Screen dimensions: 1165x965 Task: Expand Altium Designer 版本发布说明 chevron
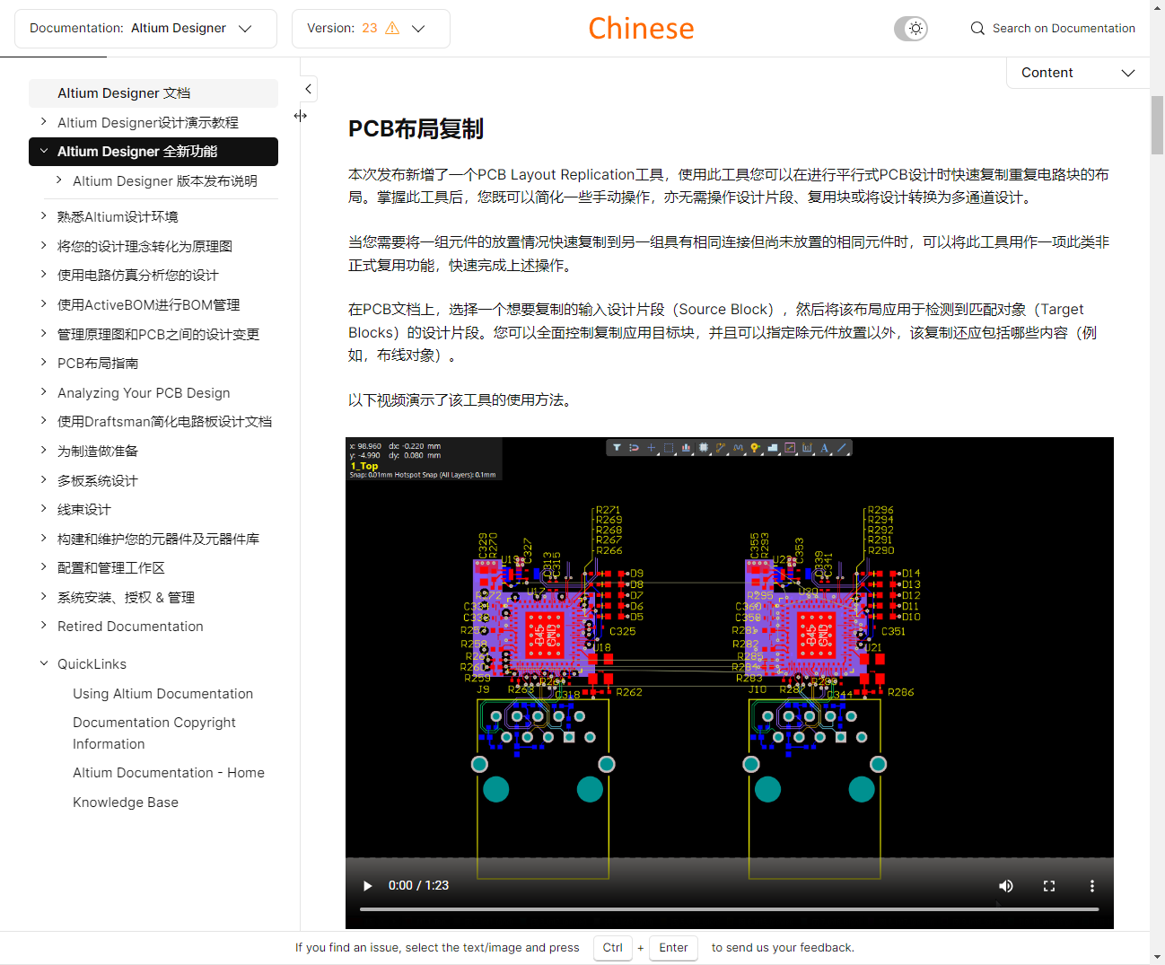pos(58,180)
